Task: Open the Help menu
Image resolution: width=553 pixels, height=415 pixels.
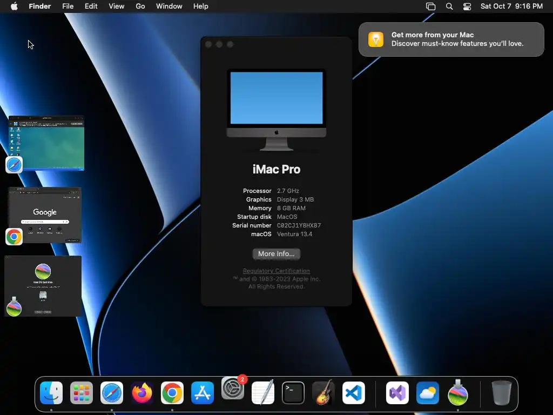Action: click(201, 6)
